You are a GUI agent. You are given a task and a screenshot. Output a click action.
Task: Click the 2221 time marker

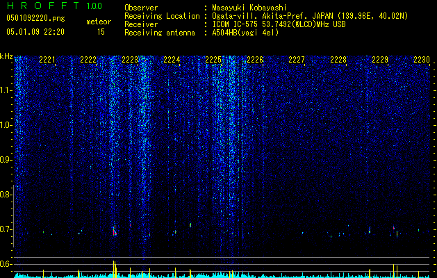point(47,60)
